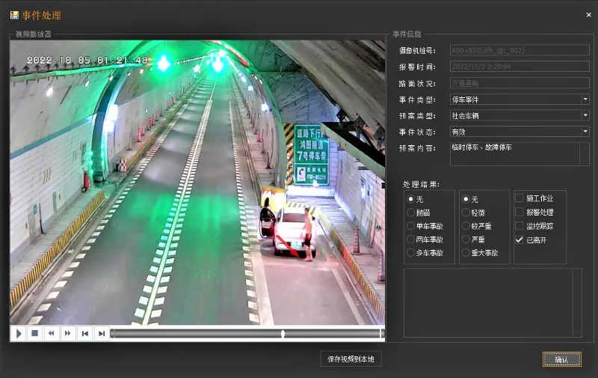Expand the 事件类型 dropdown
This screenshot has width=598, height=378.
click(x=585, y=99)
